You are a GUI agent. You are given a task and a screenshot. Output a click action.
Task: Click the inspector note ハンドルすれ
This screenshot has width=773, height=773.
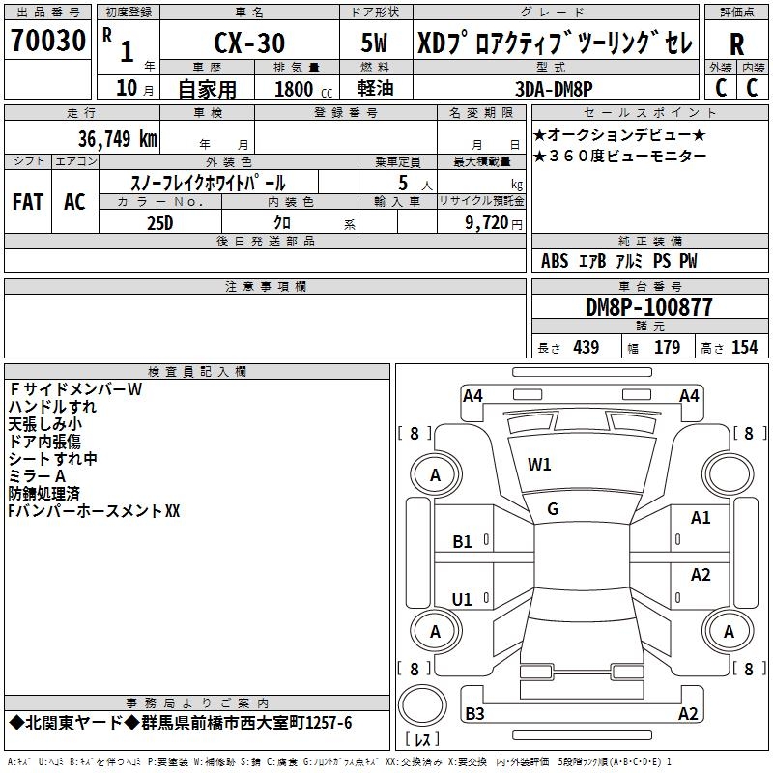pyautogui.click(x=52, y=407)
